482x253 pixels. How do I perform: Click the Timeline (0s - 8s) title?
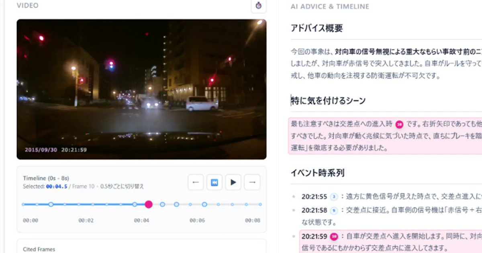pos(46,178)
